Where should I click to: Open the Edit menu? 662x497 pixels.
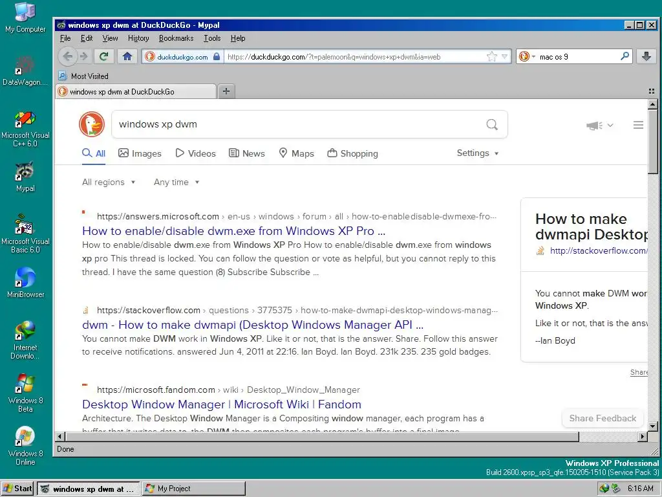(x=87, y=38)
